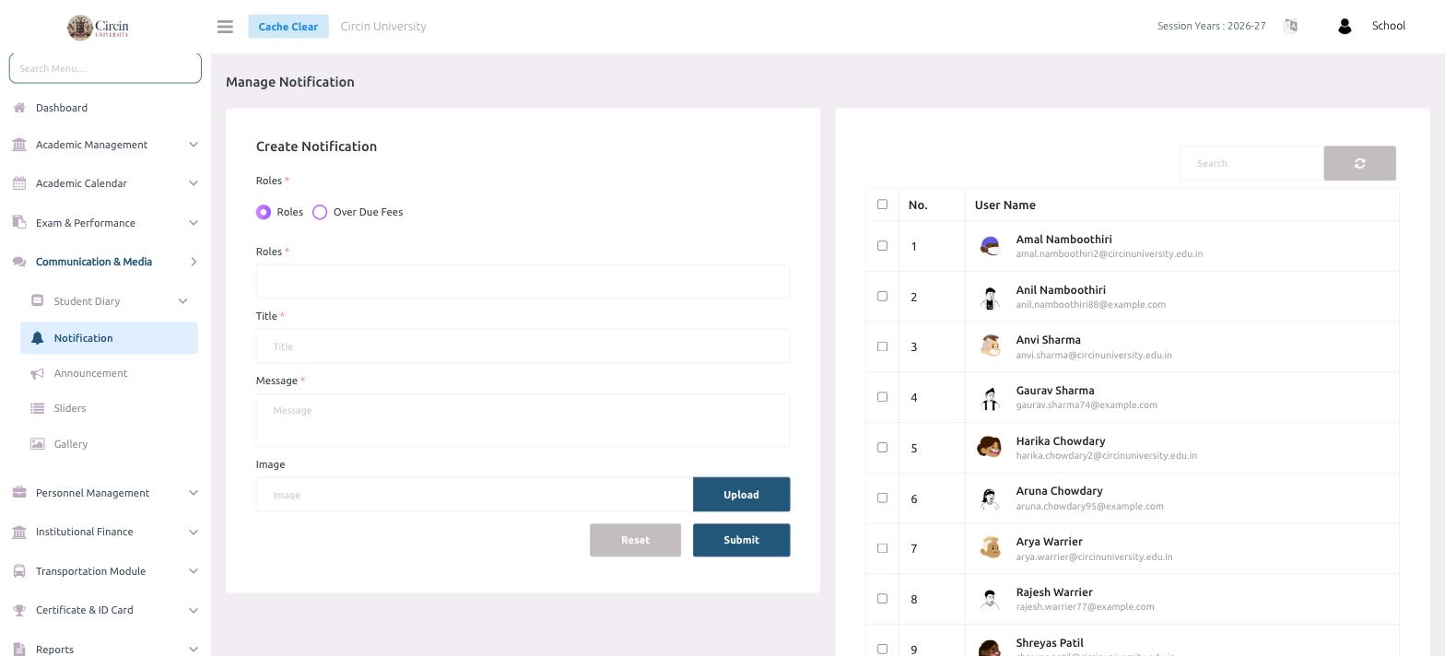Click the Communication & Media chat icon

point(19,262)
